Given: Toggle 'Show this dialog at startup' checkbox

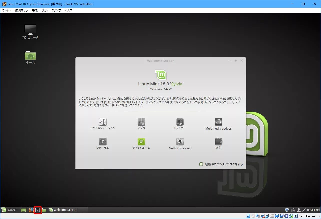Looking at the screenshot, I should [x=201, y=164].
